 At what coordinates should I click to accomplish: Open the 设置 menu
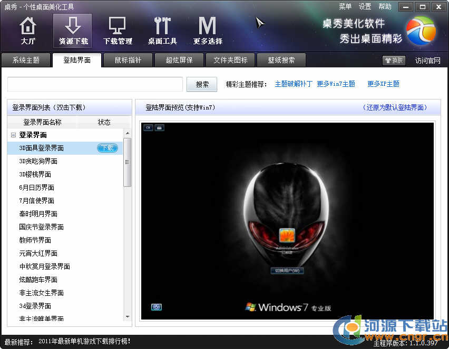365,6
